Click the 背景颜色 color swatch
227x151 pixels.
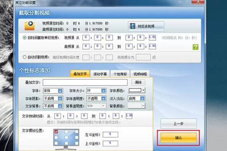tap(135, 106)
